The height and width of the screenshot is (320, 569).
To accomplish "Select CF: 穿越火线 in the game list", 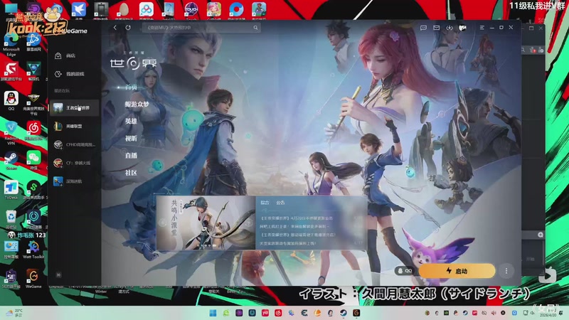I will point(75,163).
